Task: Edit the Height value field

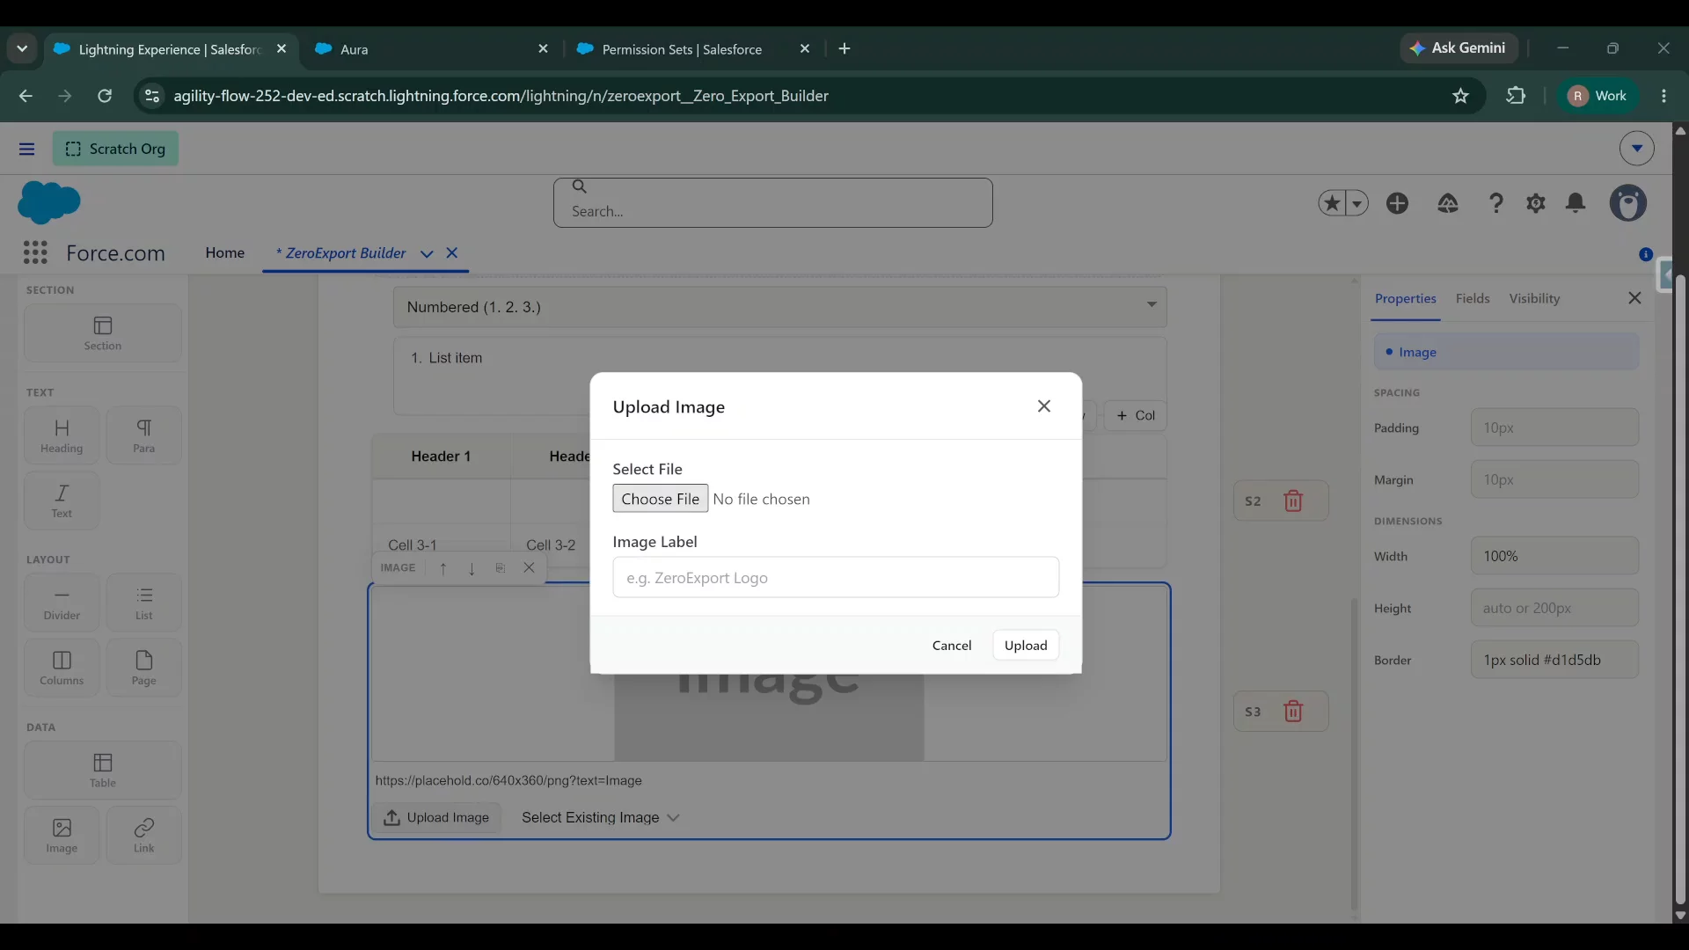Action: pyautogui.click(x=1554, y=608)
